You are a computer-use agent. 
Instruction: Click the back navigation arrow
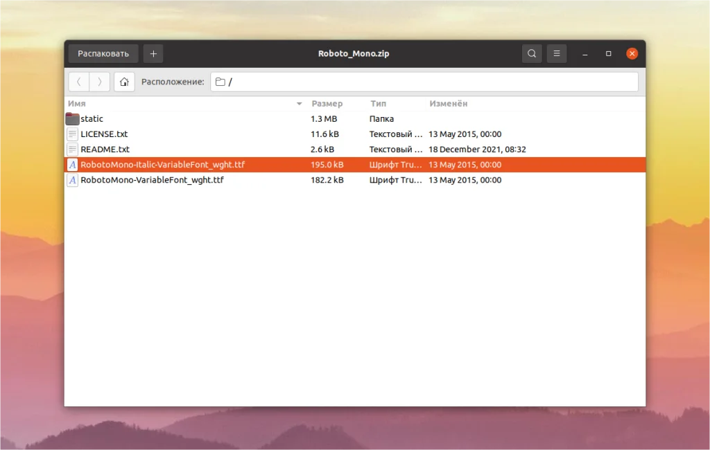pos(79,82)
